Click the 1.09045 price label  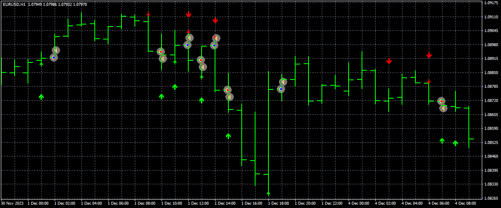(491, 31)
